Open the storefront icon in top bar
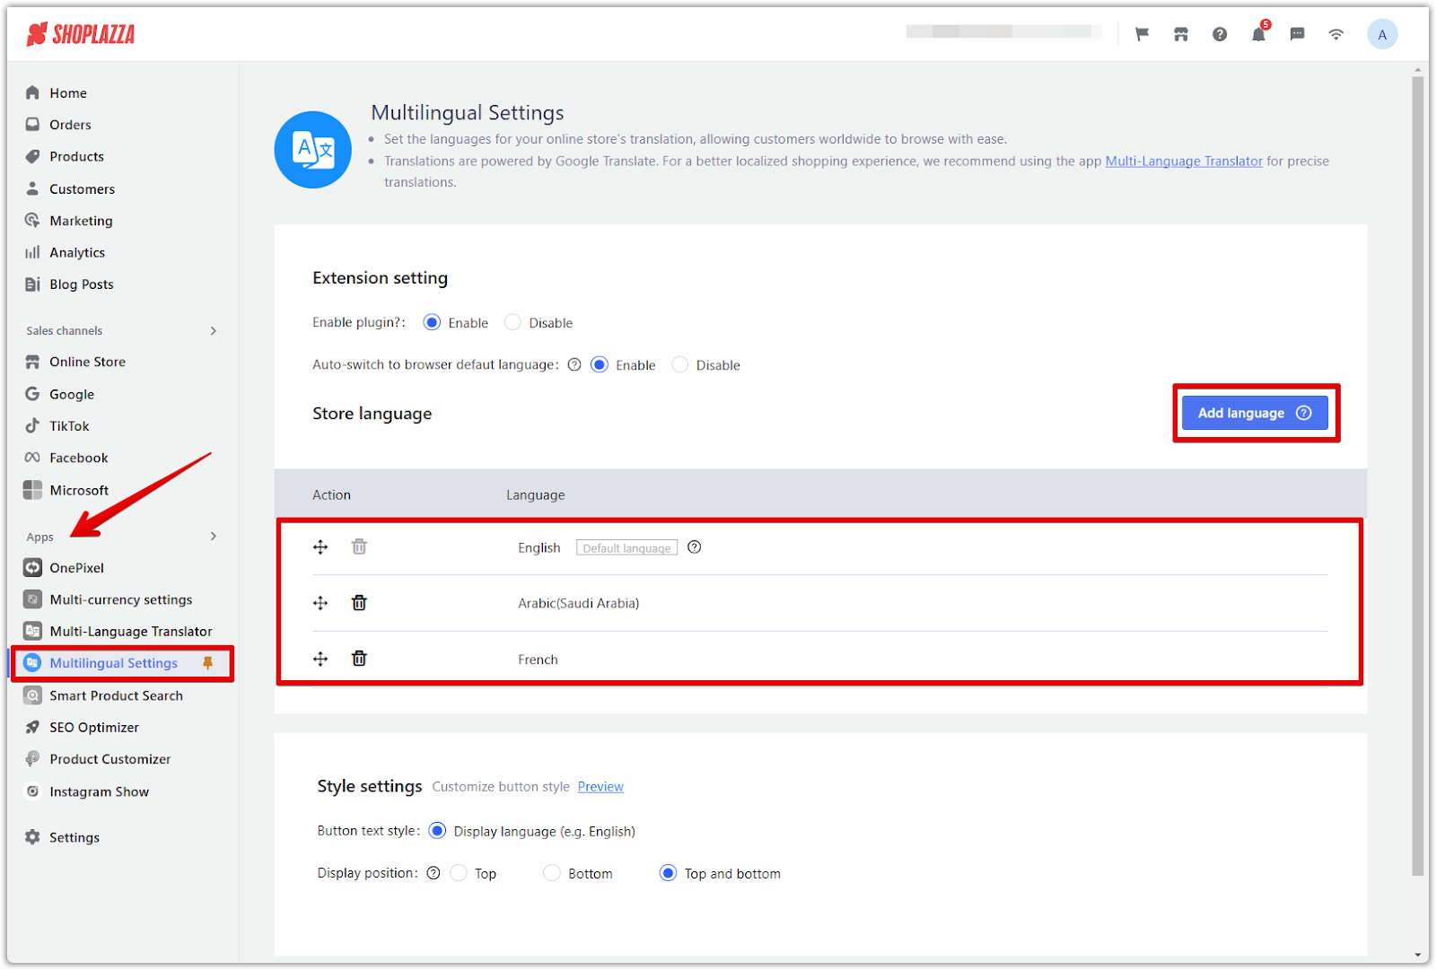The image size is (1436, 970). click(1181, 35)
